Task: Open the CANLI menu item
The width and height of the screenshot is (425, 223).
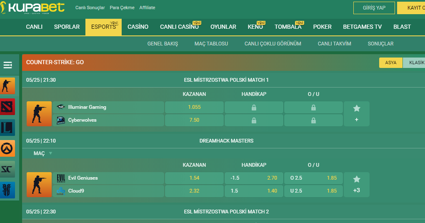Action: [x=34, y=27]
